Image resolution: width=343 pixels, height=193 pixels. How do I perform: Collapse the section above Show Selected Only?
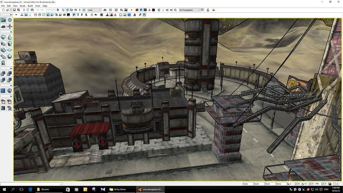6,96
